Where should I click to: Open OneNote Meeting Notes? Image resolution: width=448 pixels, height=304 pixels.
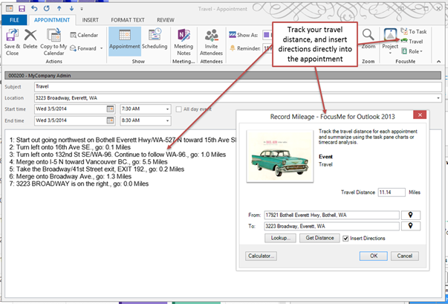[184, 42]
